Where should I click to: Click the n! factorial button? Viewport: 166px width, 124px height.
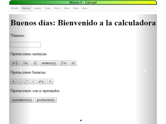[73, 63]
